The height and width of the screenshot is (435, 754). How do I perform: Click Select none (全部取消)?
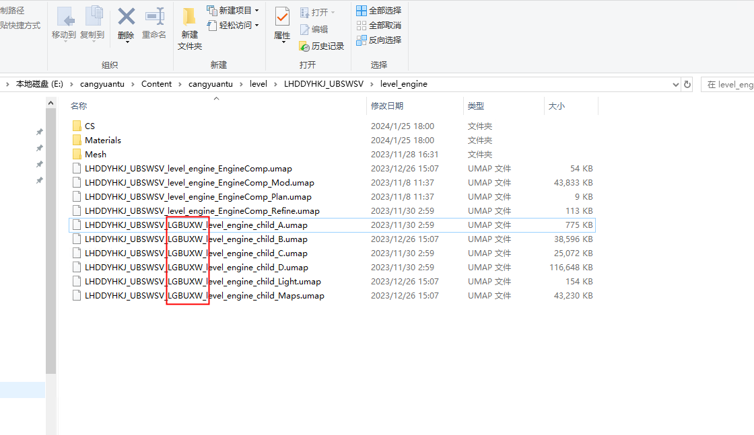pos(379,25)
